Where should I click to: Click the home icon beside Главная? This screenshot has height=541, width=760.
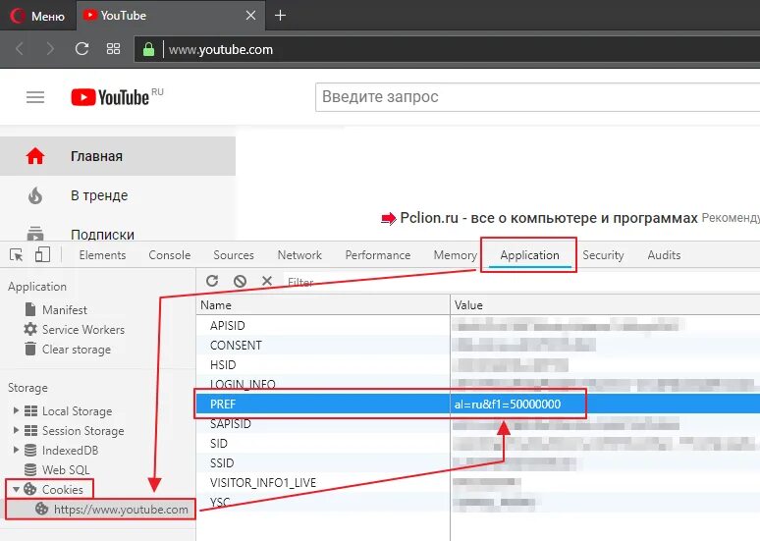click(35, 156)
